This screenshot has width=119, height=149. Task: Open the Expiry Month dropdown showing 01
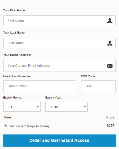coord(22,107)
